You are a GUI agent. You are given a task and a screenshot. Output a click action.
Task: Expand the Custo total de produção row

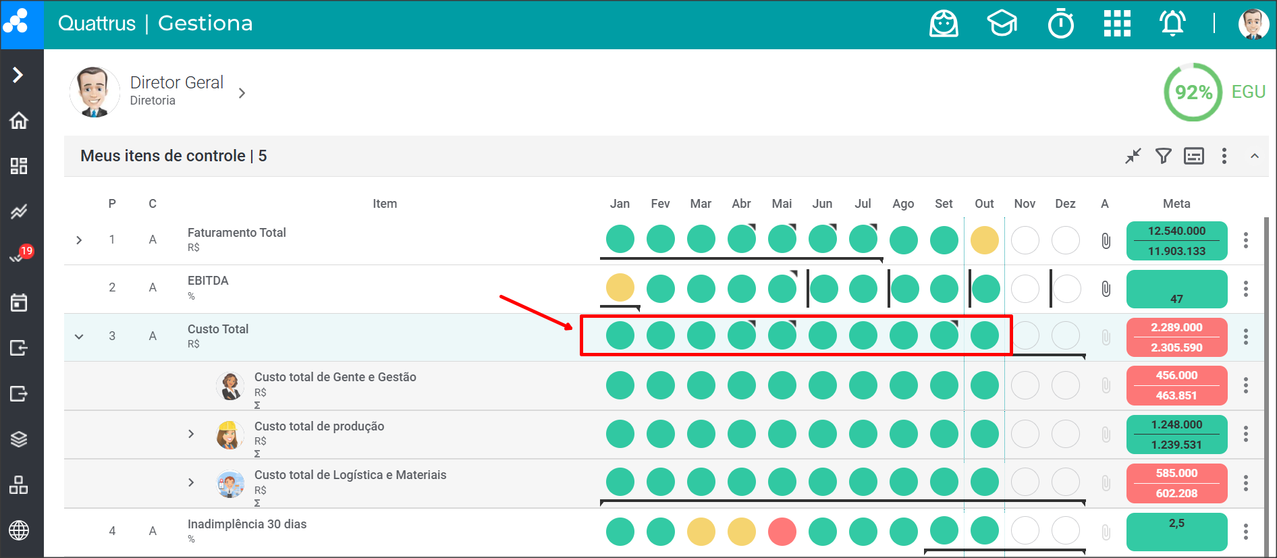tap(191, 434)
